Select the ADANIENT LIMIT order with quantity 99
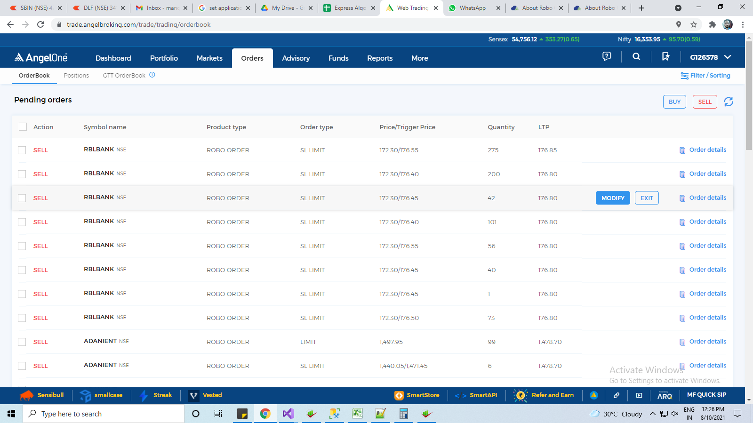Image resolution: width=753 pixels, height=423 pixels. click(x=22, y=342)
